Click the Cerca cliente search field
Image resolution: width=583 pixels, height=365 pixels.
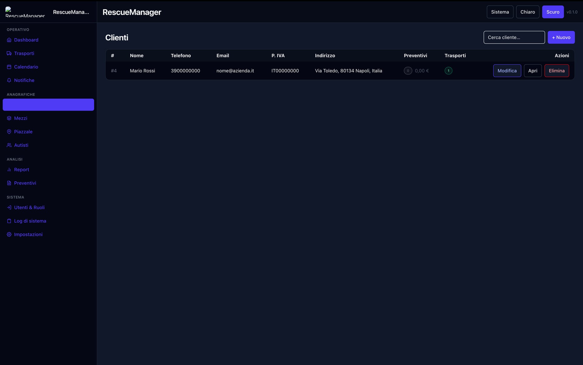514,37
